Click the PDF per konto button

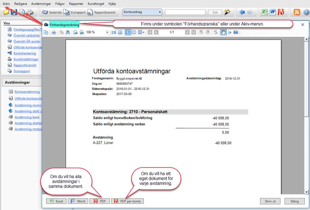127,201
